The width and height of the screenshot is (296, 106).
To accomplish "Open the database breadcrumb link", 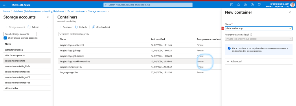I will coord(38,11).
